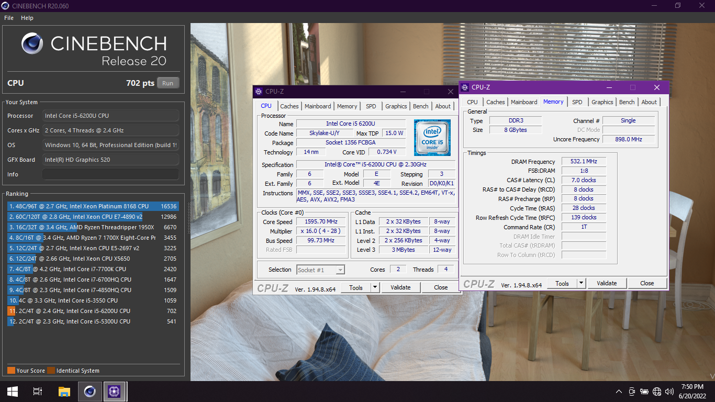Click the OS field showing Windows 10
Screen dimensions: 715x402
[110, 145]
